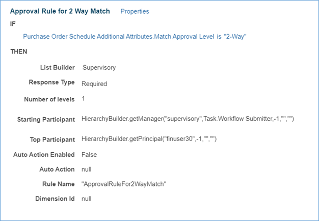Click the Approval Rule for 2 Way Match title

[60, 11]
